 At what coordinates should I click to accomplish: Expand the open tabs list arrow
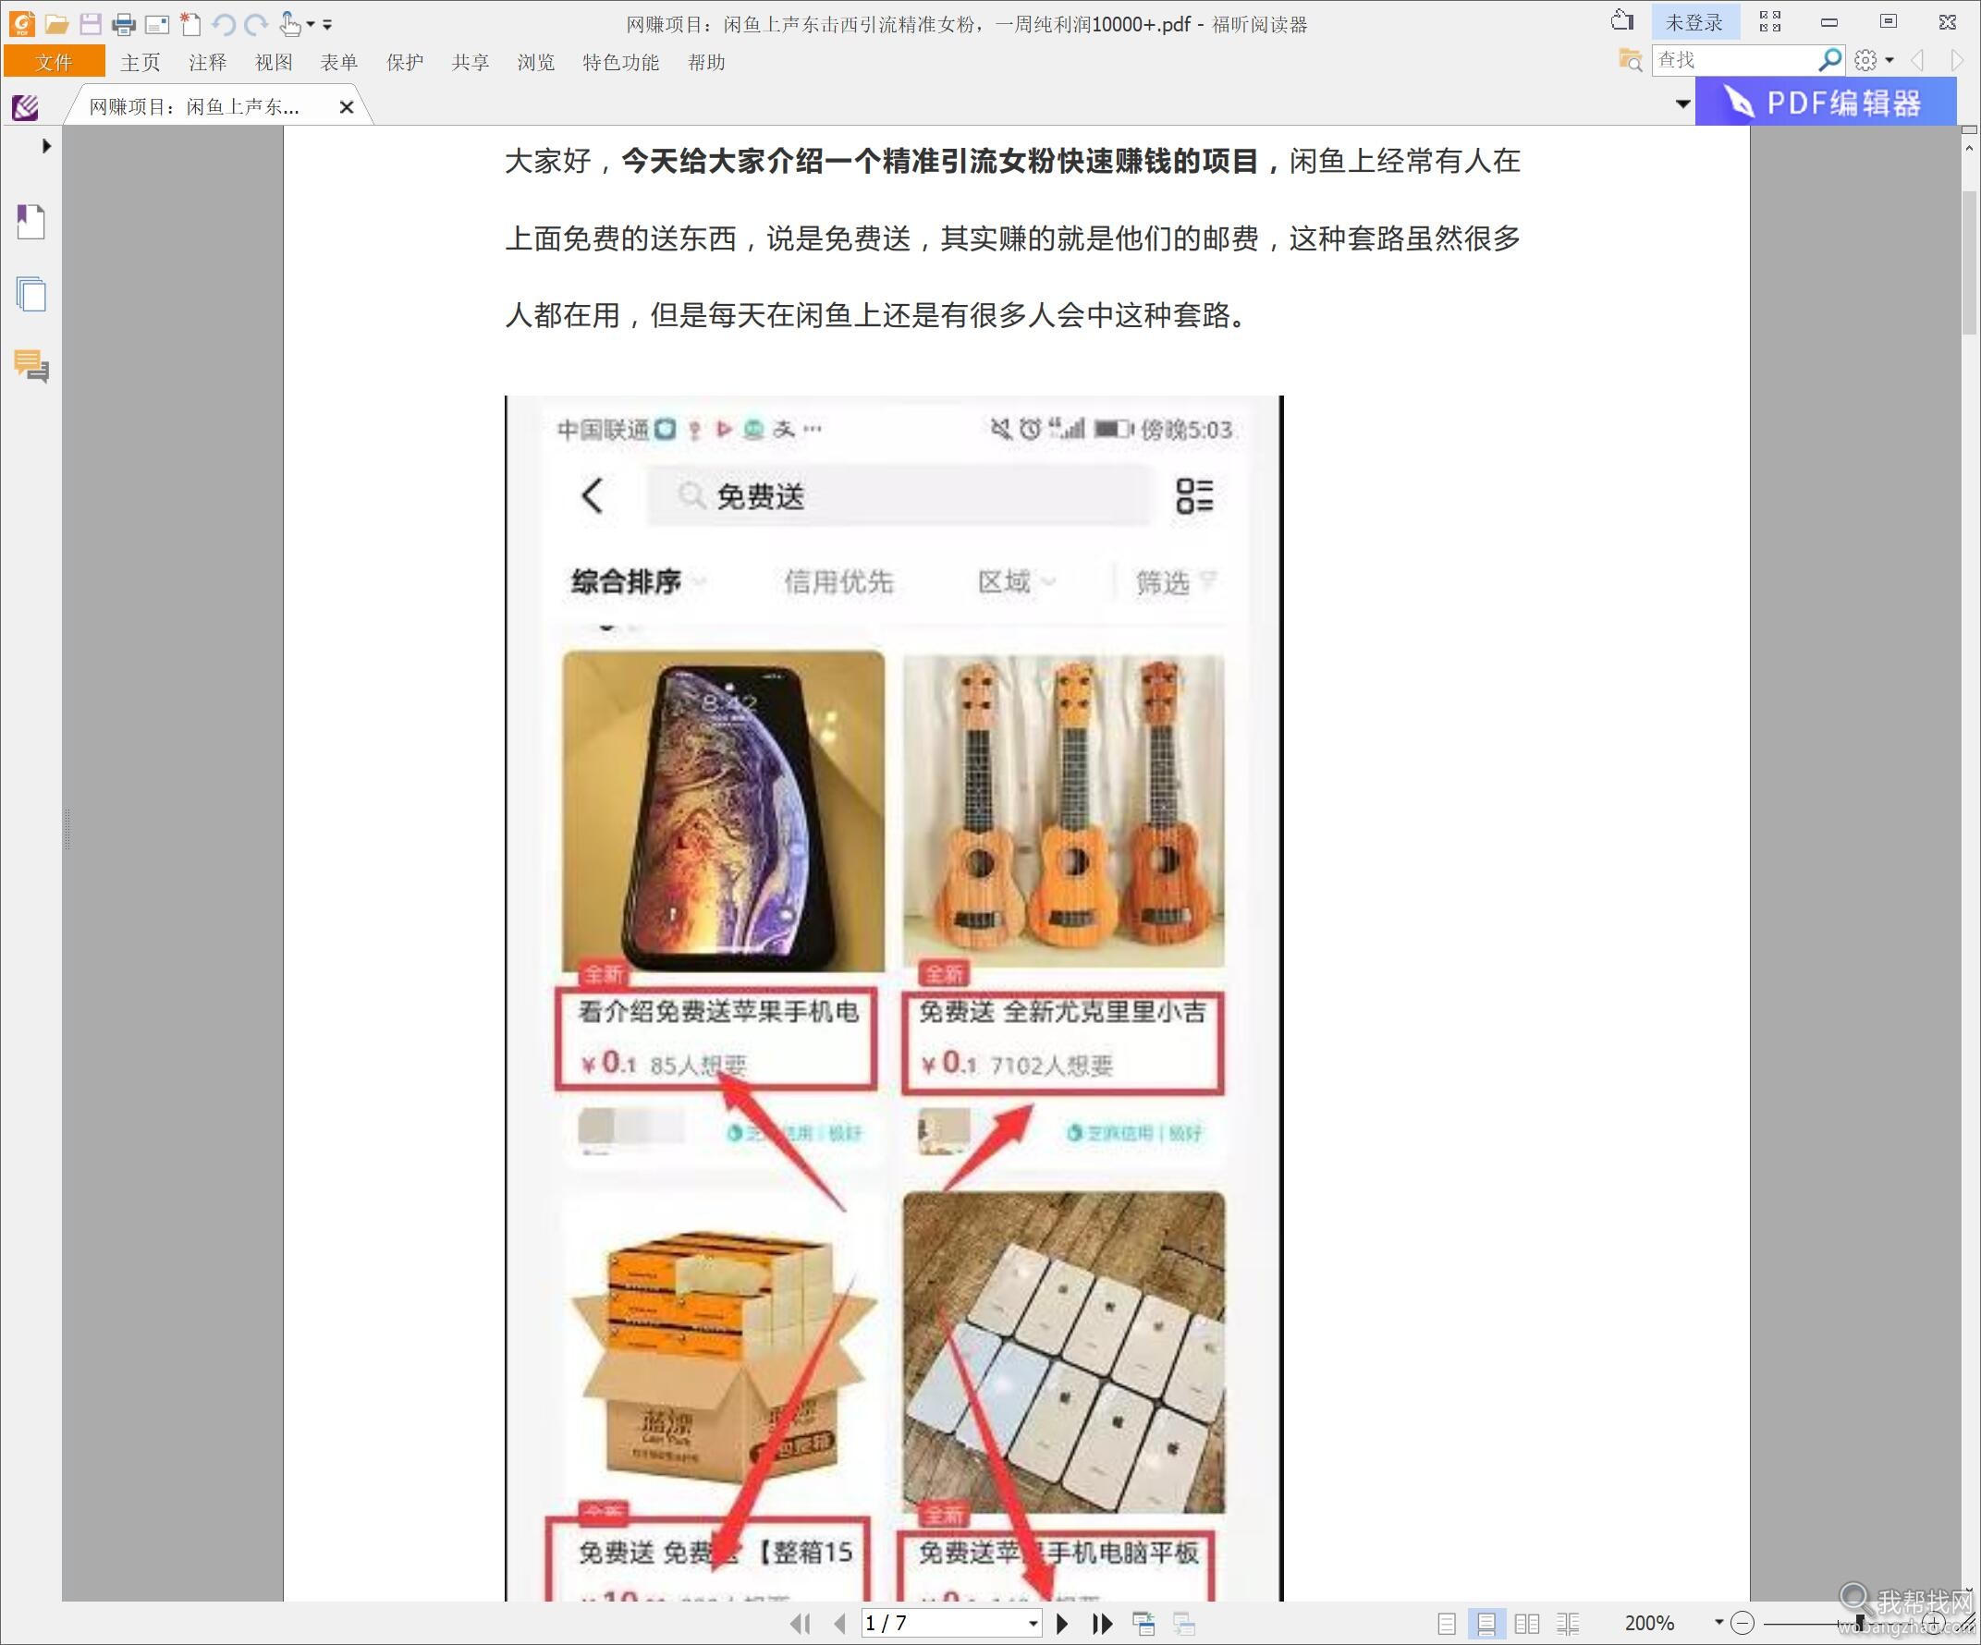1682,104
